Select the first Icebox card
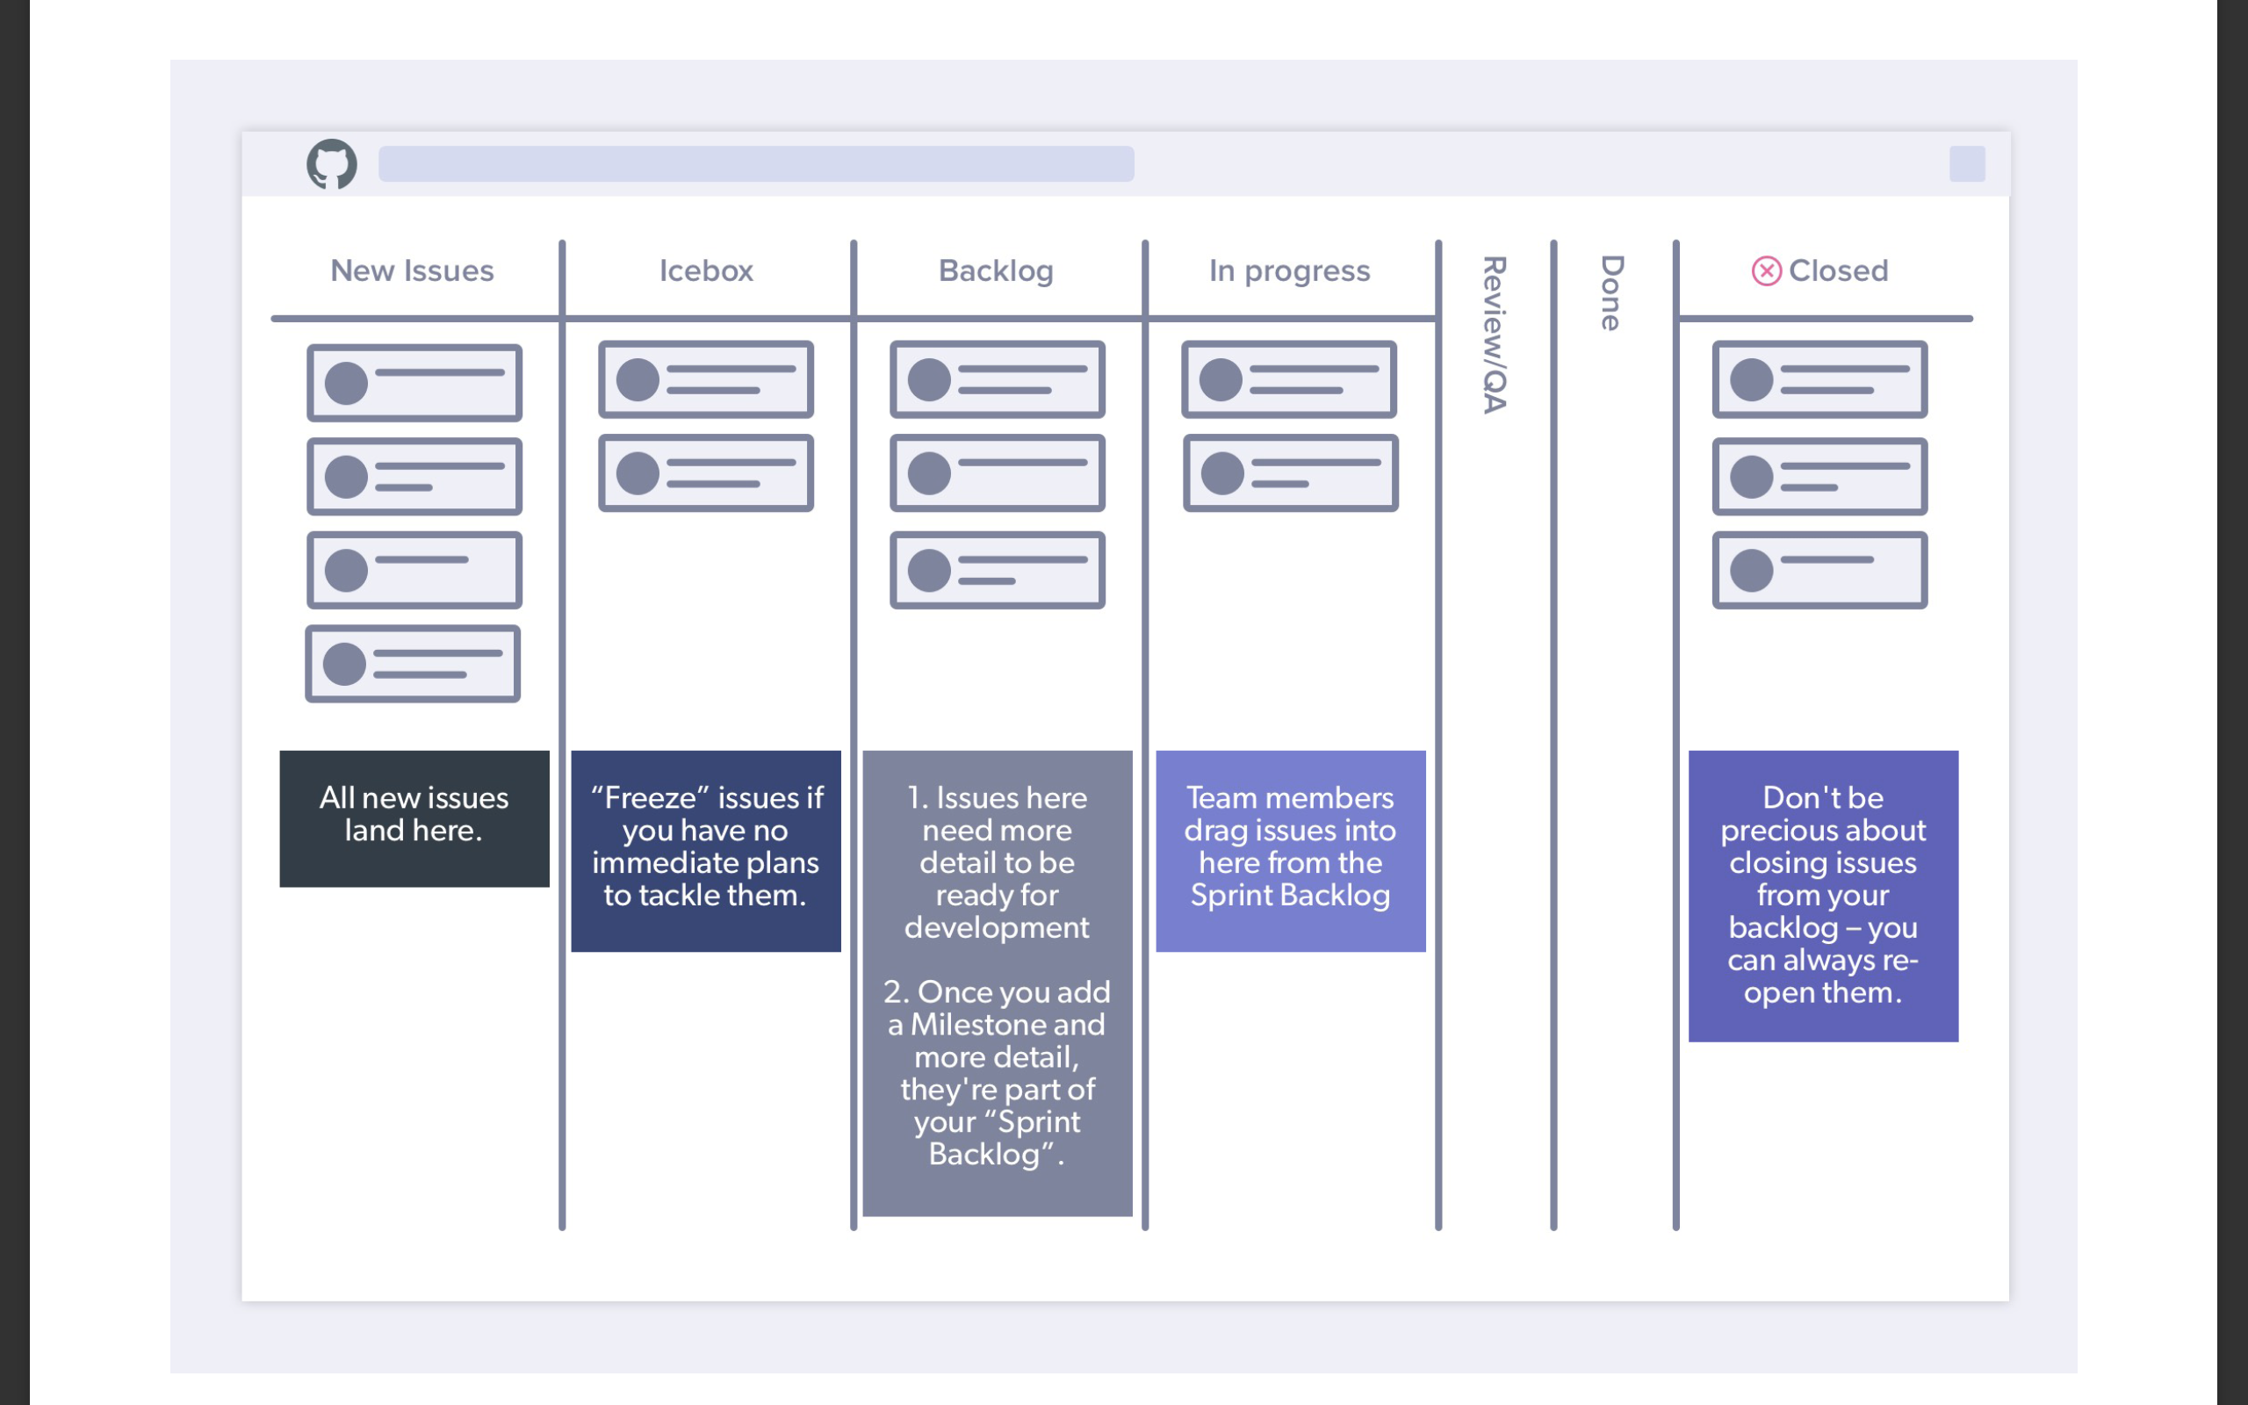The image size is (2248, 1405). pos(704,377)
